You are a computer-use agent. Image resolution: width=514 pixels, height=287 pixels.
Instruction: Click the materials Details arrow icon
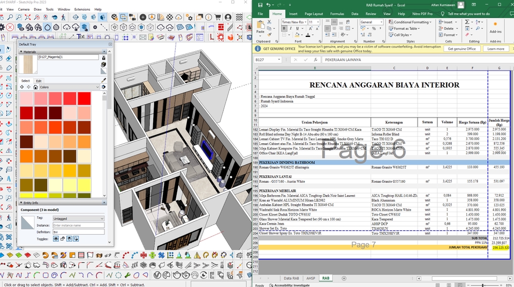pyautogui.click(x=103, y=87)
